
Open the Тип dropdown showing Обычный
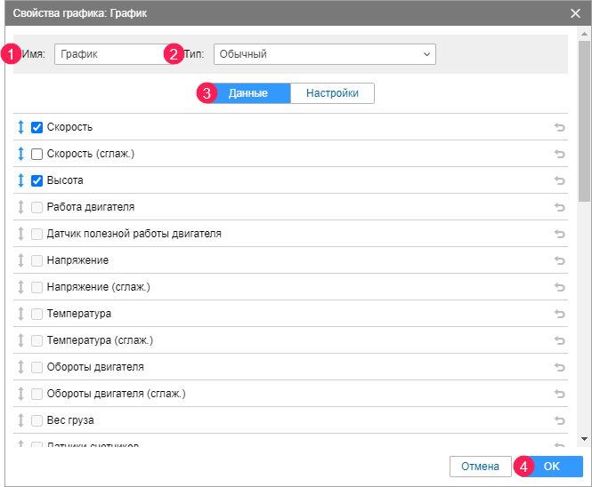coord(324,54)
